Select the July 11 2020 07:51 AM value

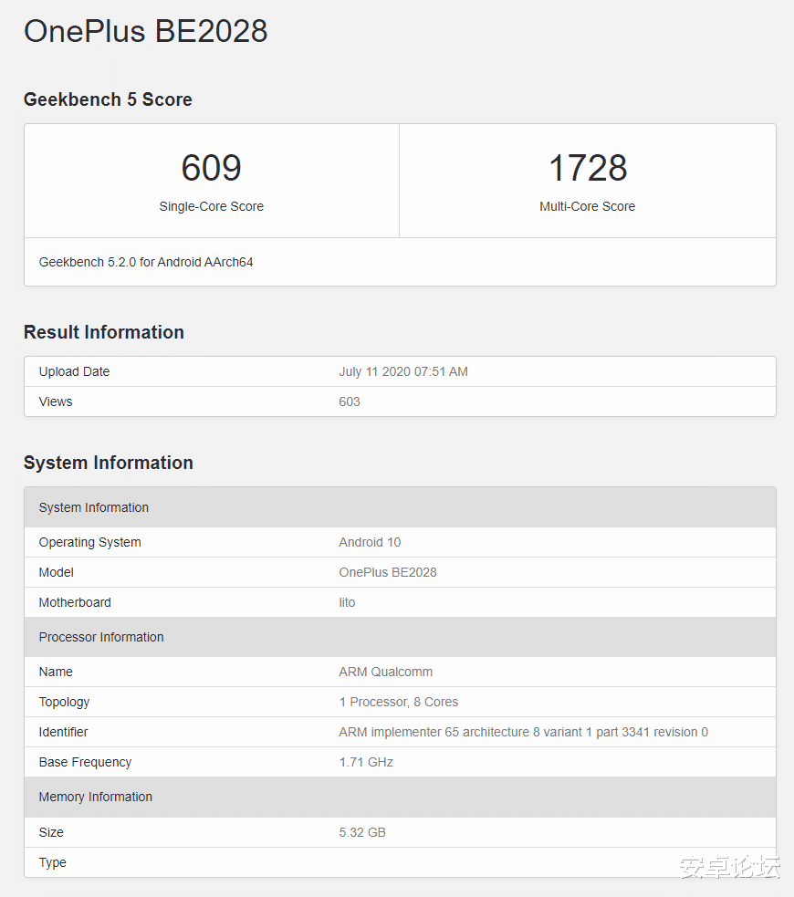pos(403,371)
